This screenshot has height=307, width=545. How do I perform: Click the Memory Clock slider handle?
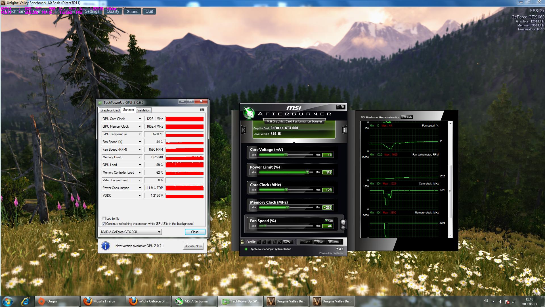(x=288, y=208)
